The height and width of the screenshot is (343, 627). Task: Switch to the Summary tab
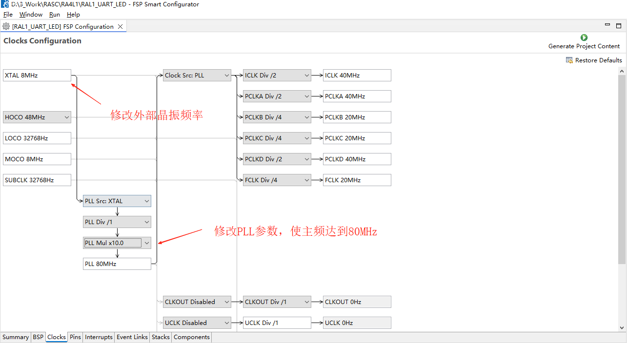[x=16, y=337]
